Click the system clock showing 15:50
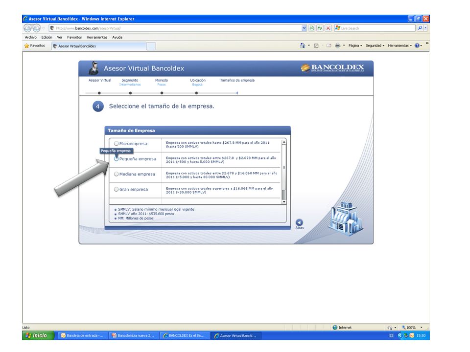470x352 pixels. [421, 335]
